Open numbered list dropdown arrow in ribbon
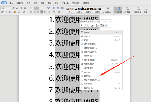Screen dimensions: 151x102 [x=38, y=8]
